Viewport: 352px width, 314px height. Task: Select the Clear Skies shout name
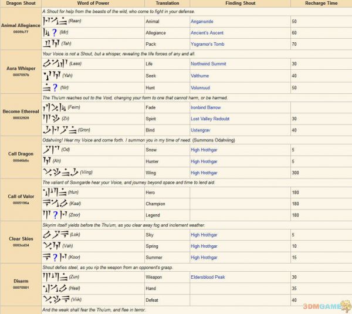point(21,239)
